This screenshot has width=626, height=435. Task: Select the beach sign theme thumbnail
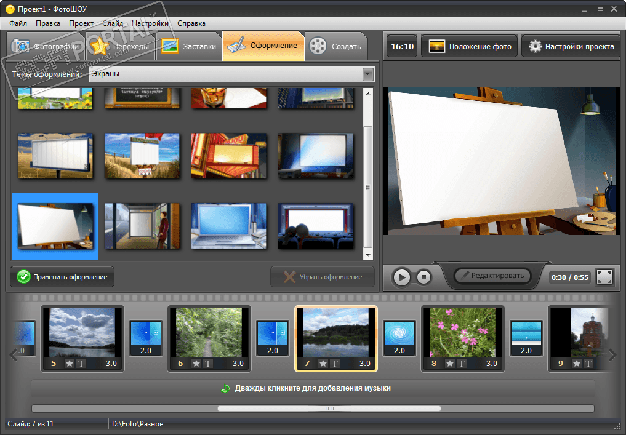142,156
